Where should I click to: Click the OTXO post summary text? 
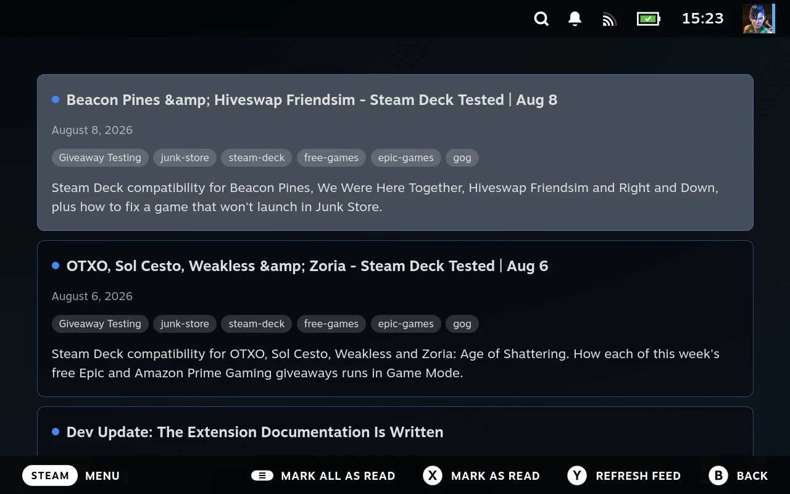[386, 363]
